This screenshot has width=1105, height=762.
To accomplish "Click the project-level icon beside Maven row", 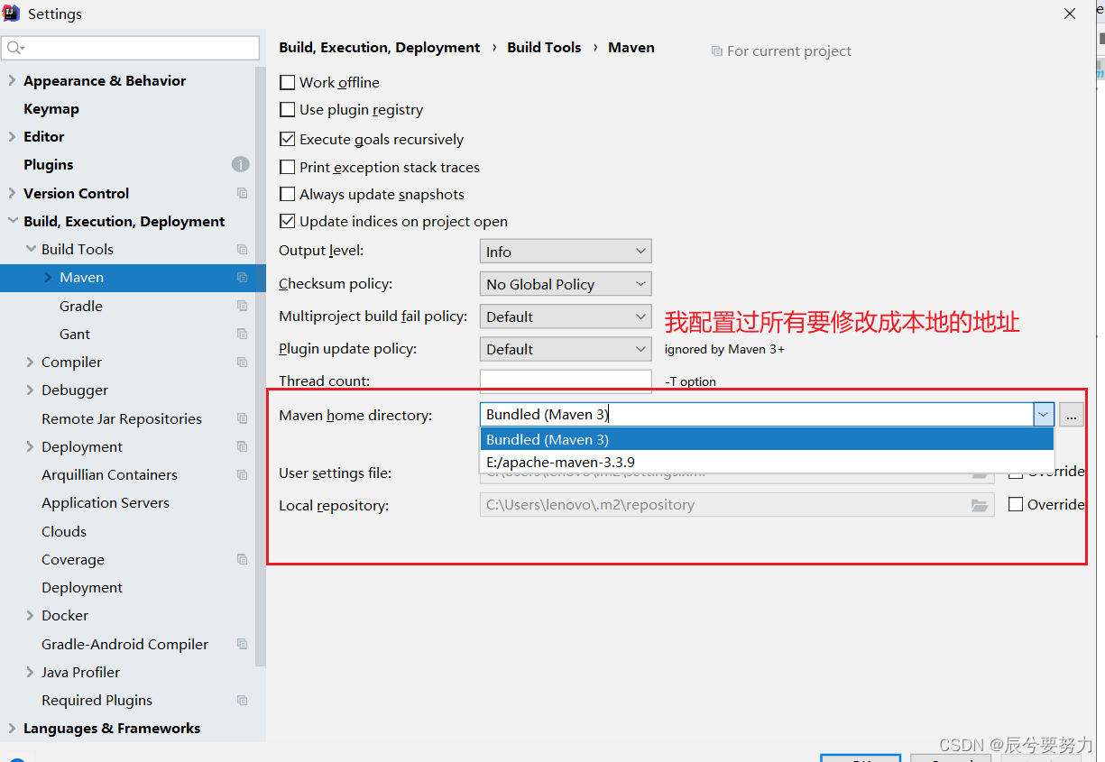I will (x=242, y=277).
